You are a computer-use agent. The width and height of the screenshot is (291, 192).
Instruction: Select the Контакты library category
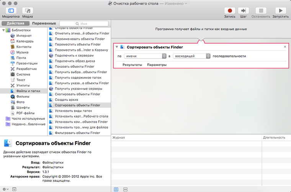coord(24,47)
